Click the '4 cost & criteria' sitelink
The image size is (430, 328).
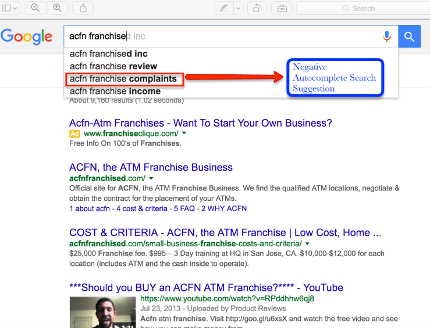141,208
